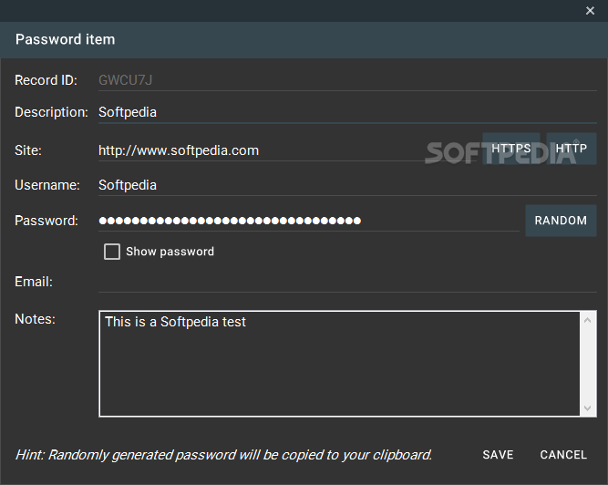Generate a RANDOM password
This screenshot has height=485, width=608.
561,221
